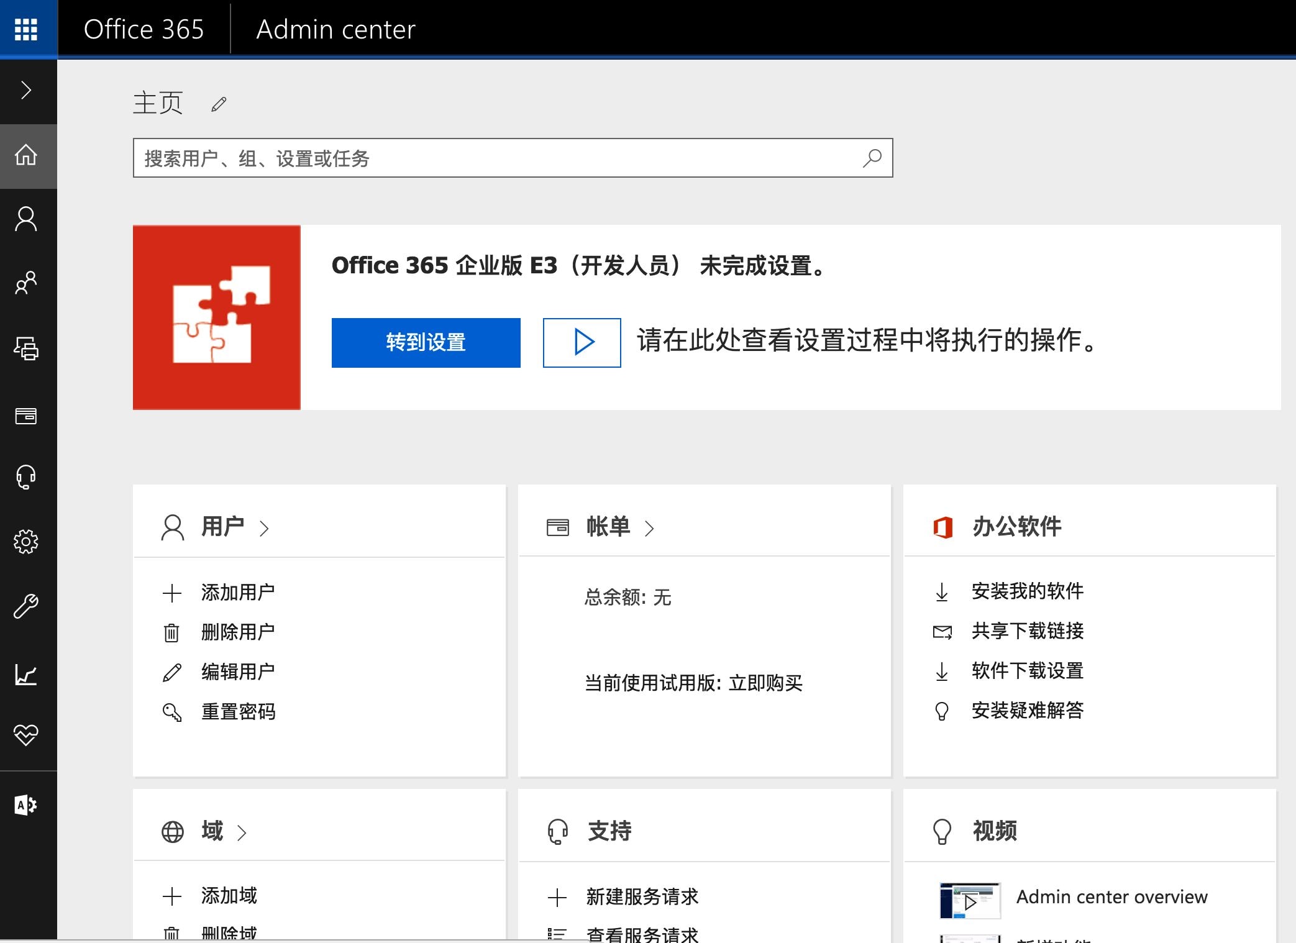1296x943 pixels.
Task: Click 共享下载链接
Action: 1028,631
